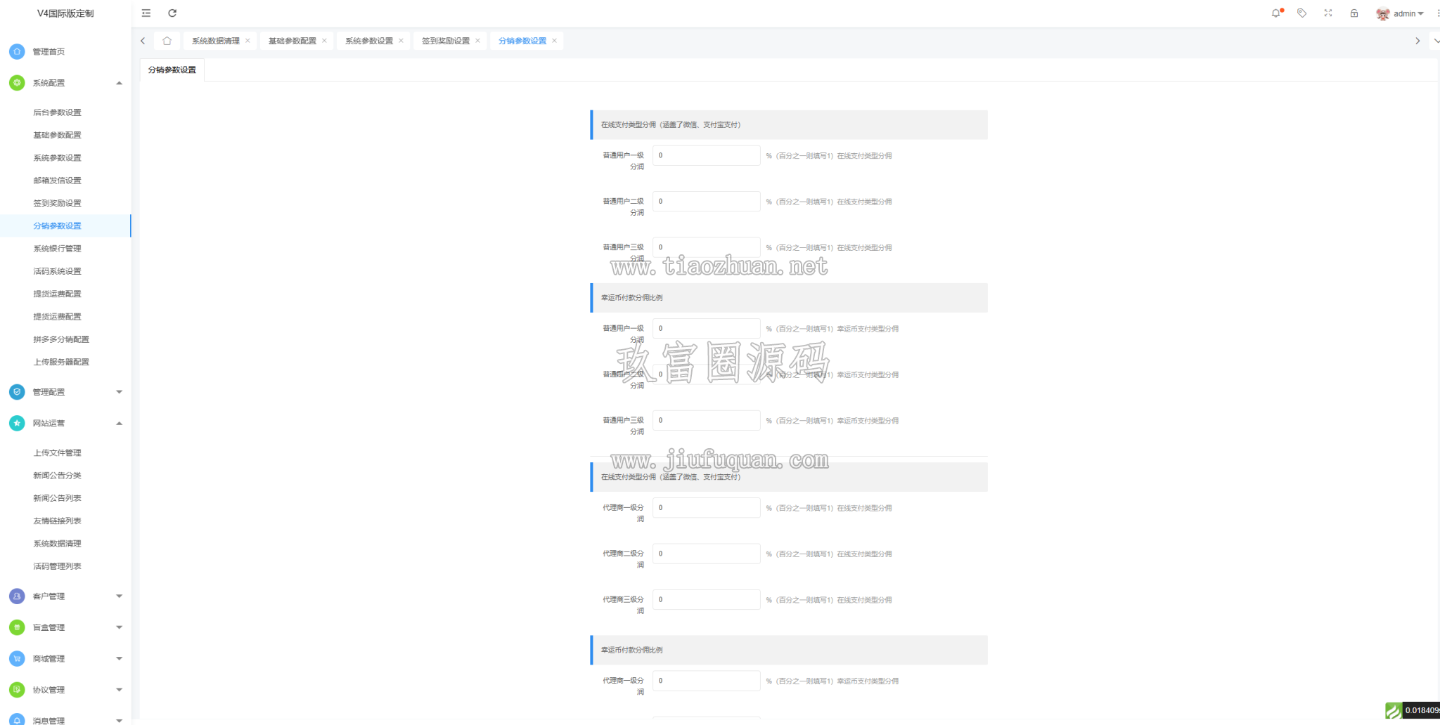1440x725 pixels.
Task: Open the notification bell icon
Action: pyautogui.click(x=1276, y=13)
